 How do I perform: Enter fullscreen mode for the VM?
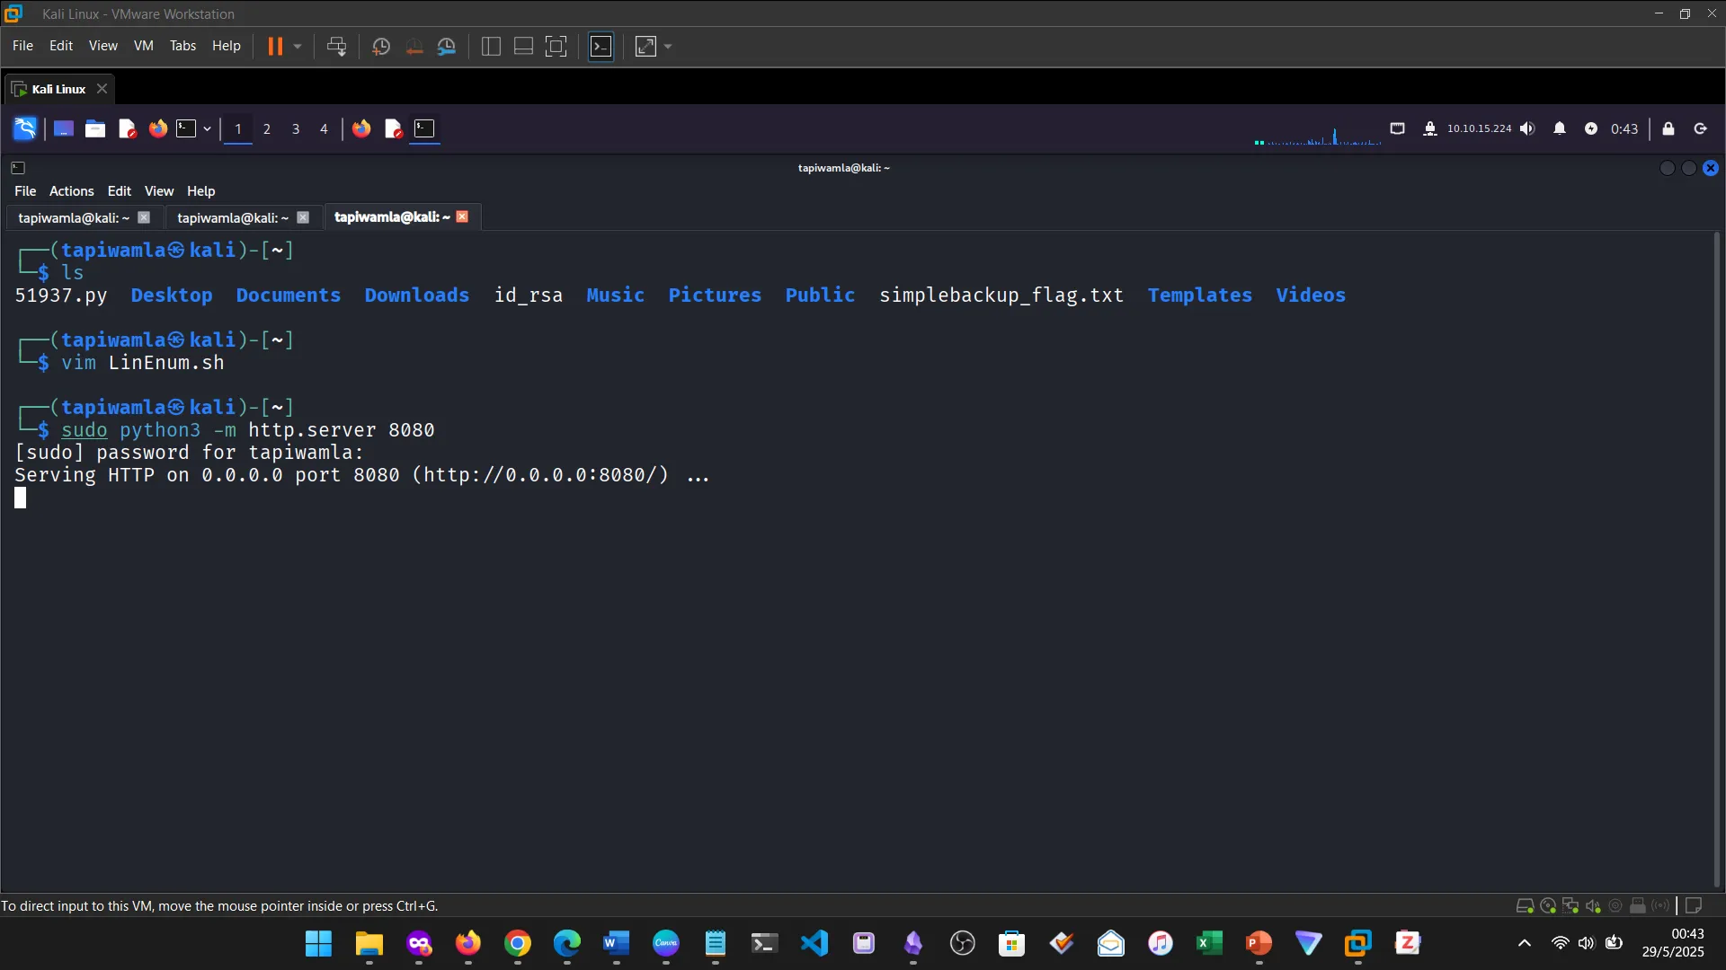[x=556, y=46]
